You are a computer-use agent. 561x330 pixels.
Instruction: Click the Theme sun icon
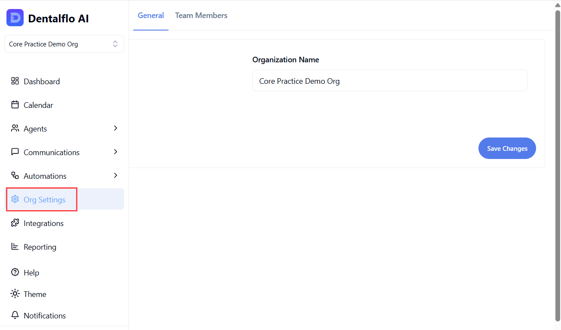coord(15,293)
